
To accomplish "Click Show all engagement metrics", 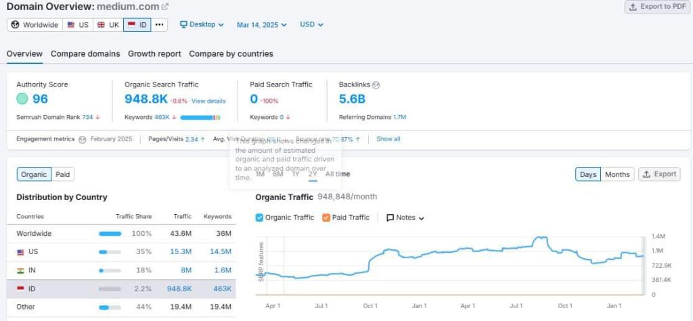I will pos(388,139).
